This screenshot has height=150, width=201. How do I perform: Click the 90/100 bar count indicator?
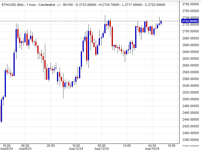pos(68,5)
